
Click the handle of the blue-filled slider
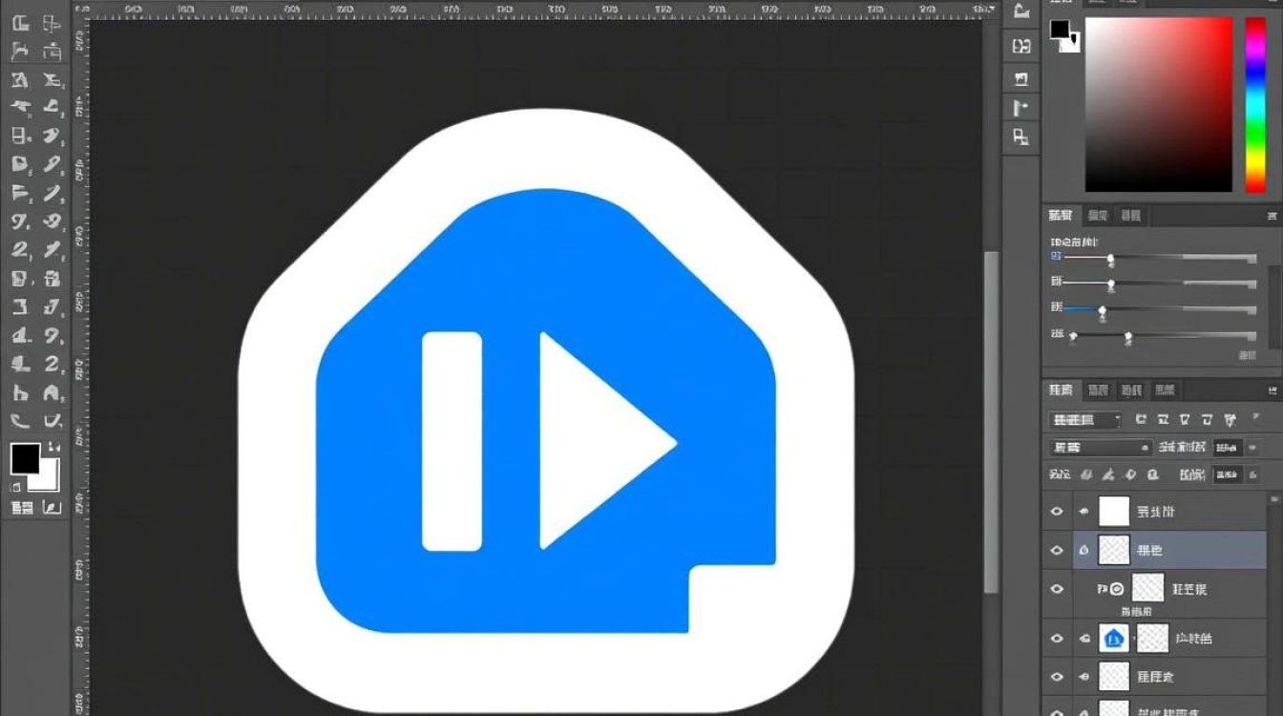1103,311
